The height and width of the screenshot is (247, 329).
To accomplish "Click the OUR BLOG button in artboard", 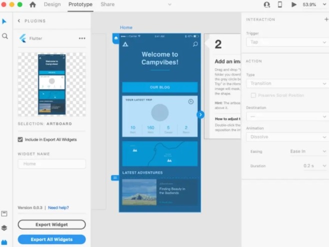I will 160,87.
